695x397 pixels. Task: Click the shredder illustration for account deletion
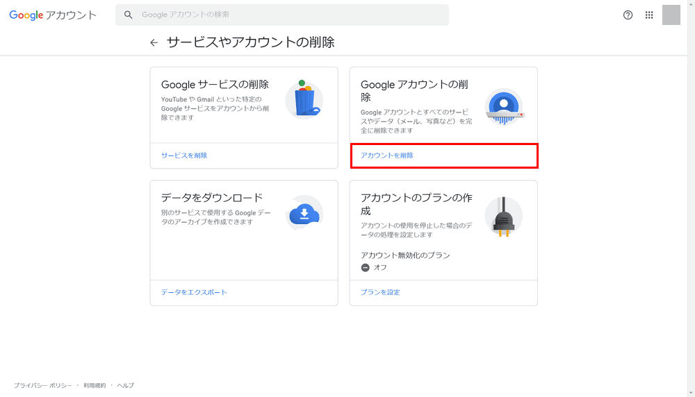pyautogui.click(x=503, y=107)
